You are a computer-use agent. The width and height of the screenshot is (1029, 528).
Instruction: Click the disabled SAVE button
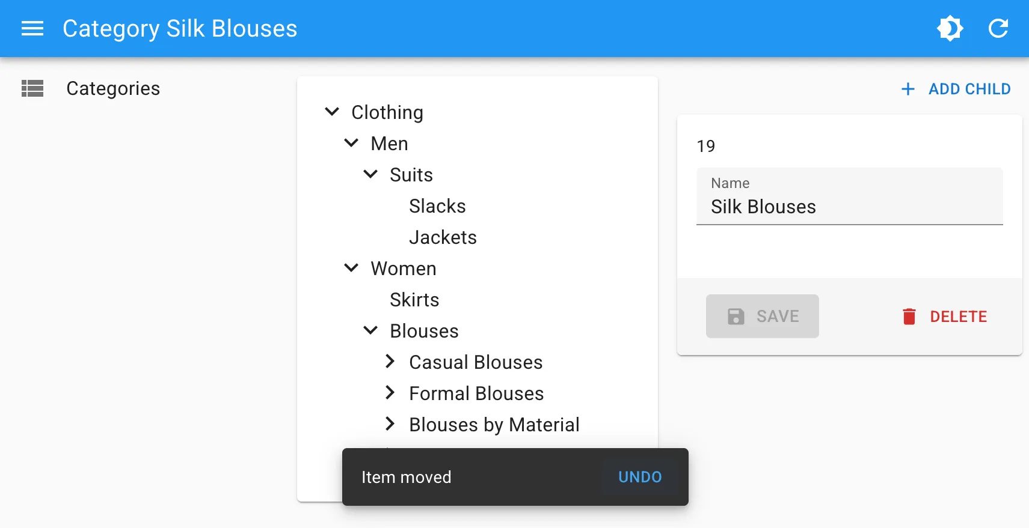tap(762, 316)
